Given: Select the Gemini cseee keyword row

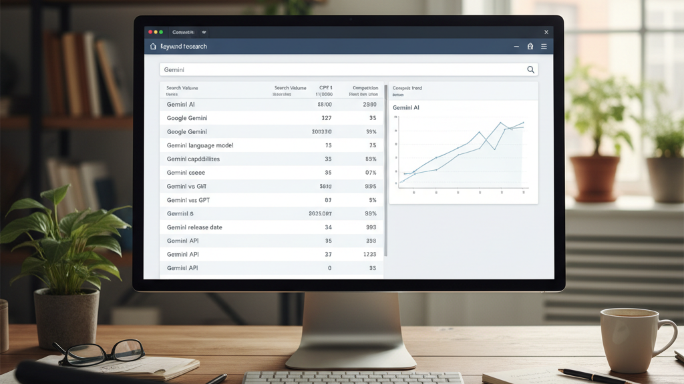Looking at the screenshot, I should 271,173.
